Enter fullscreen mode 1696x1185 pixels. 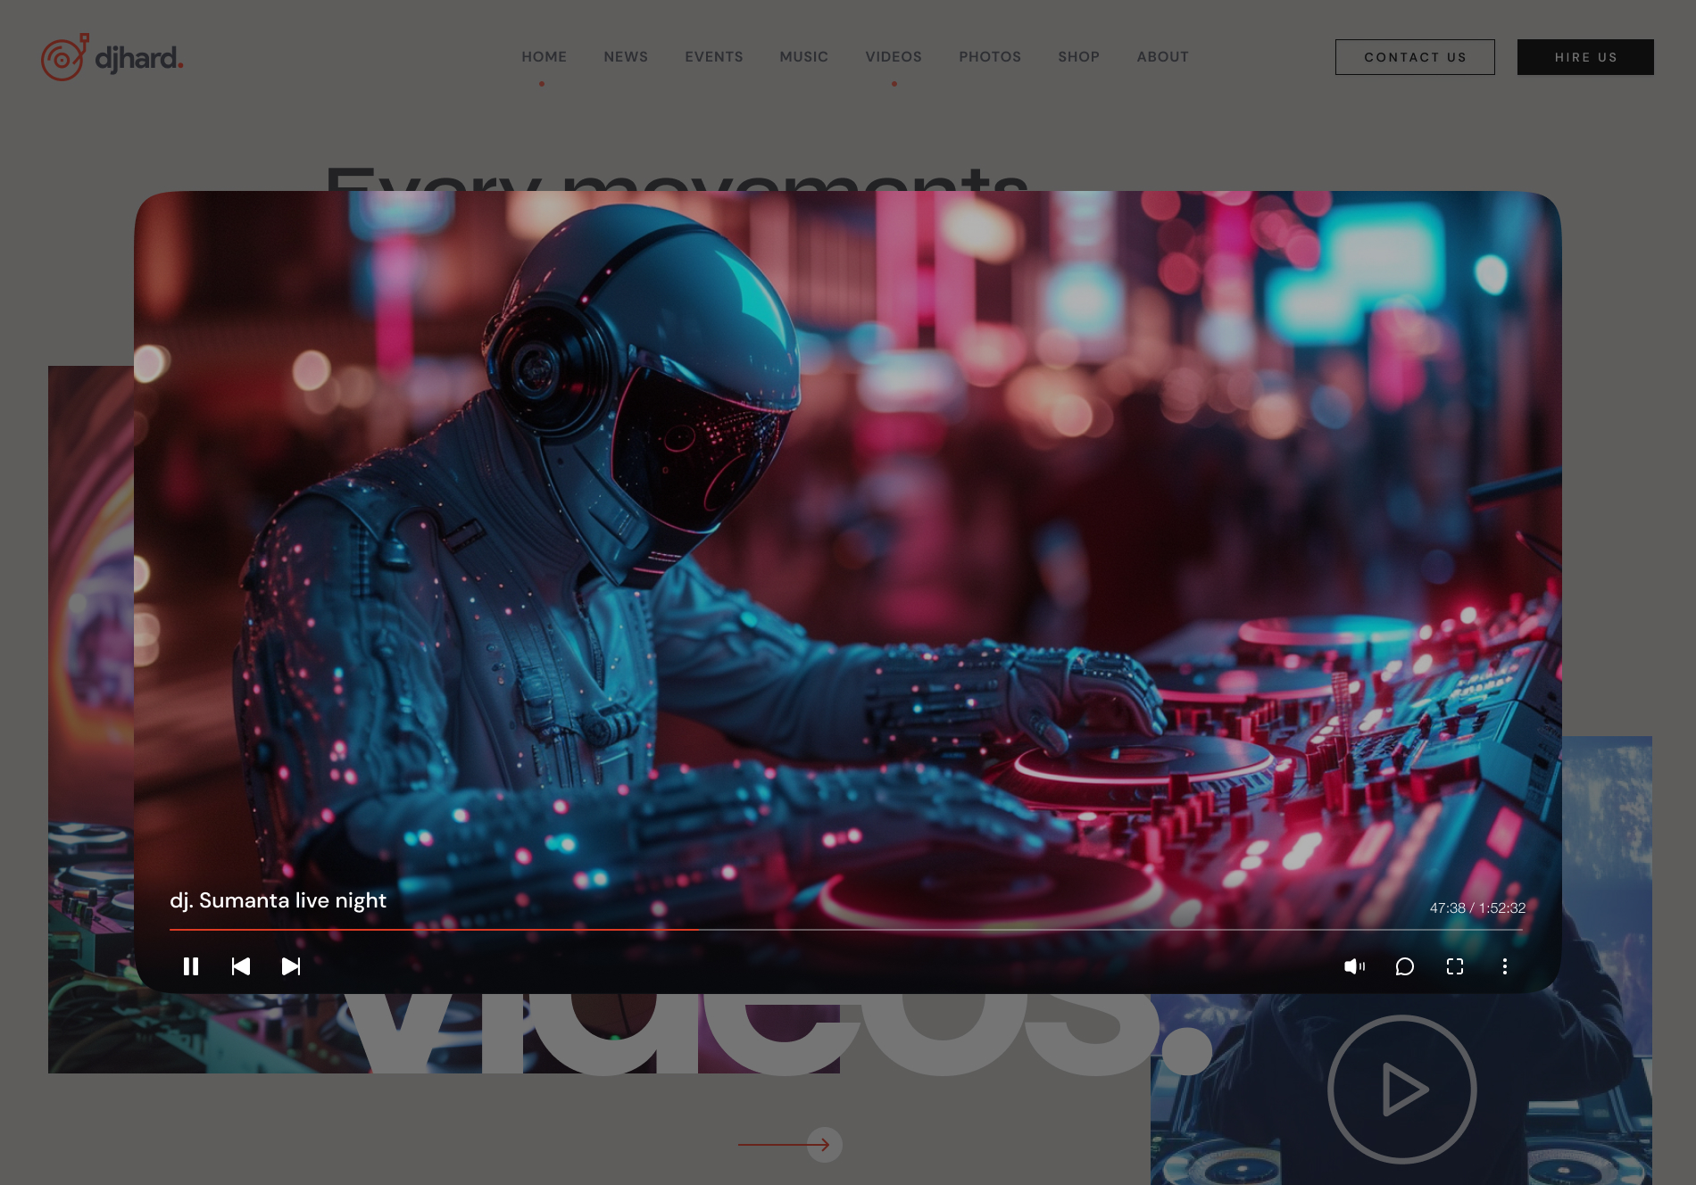[1455, 966]
